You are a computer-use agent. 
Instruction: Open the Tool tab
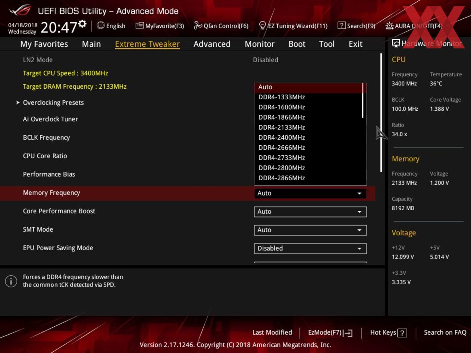[327, 44]
